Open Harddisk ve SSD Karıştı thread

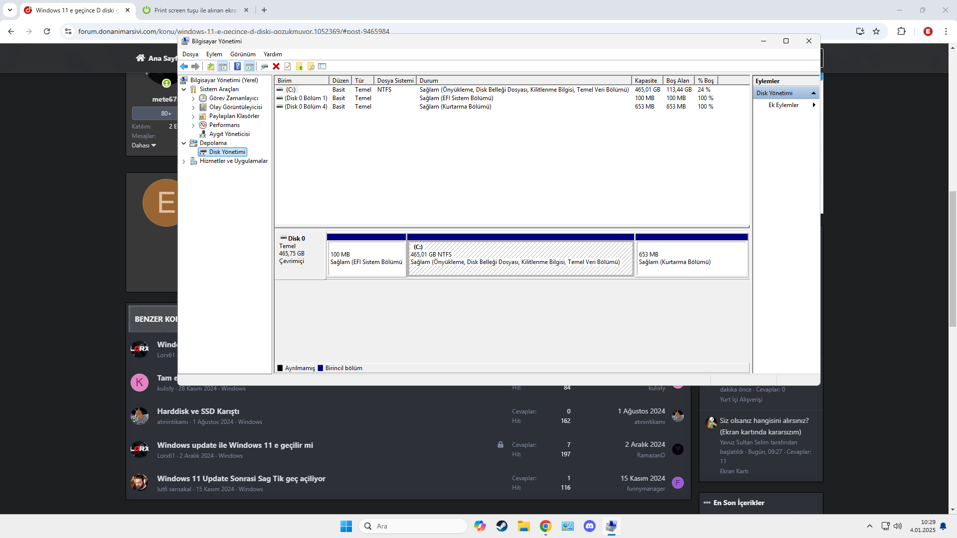198,411
